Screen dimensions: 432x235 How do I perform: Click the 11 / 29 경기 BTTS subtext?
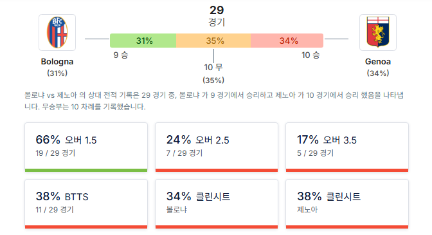[55, 210]
